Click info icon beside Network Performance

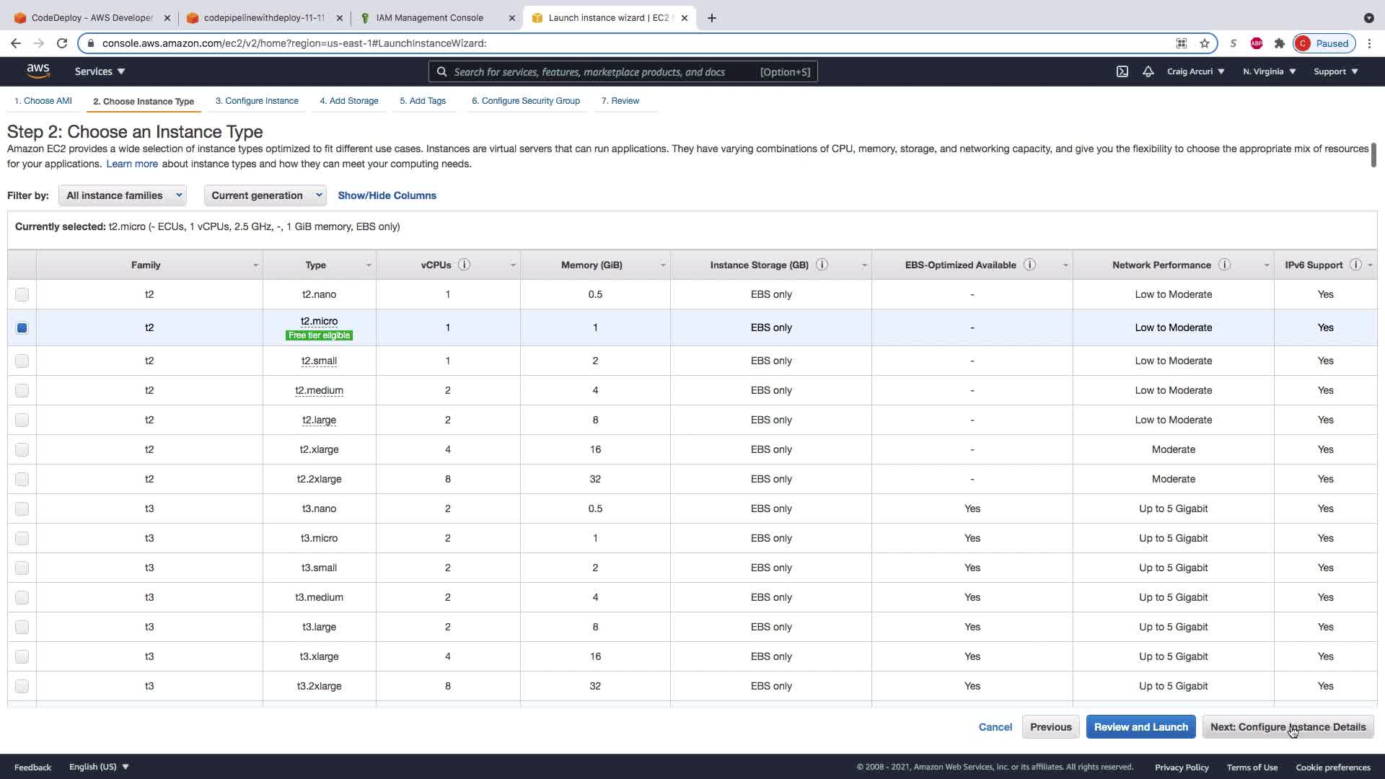[x=1224, y=265]
